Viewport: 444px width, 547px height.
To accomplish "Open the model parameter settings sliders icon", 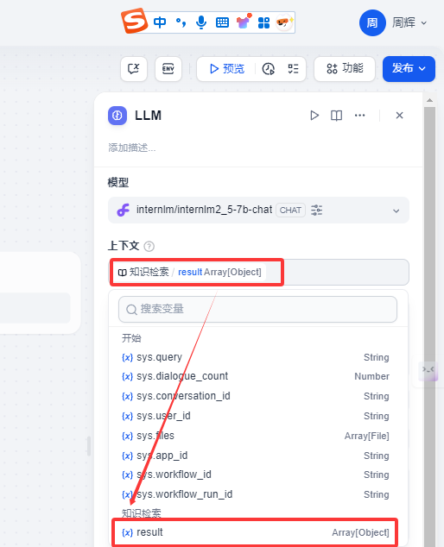I will click(316, 210).
